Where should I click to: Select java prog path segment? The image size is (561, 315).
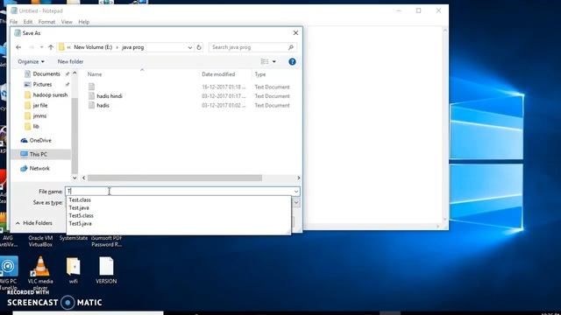[132, 47]
